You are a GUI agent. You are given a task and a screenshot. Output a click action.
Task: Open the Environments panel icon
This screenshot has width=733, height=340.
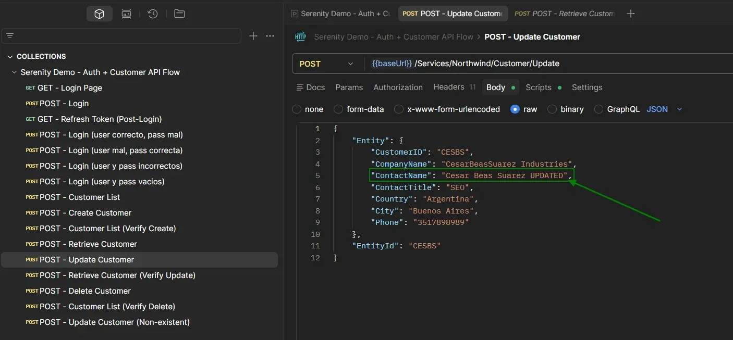click(126, 14)
